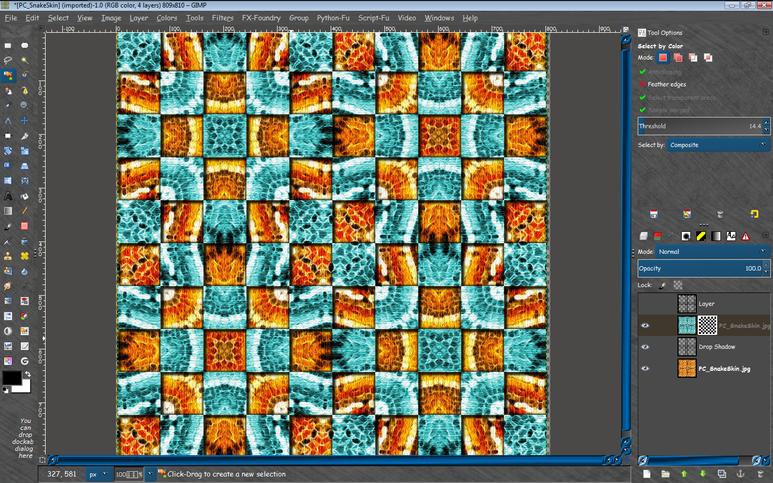Open the Python-Fu menu
This screenshot has height=483, width=773.
pos(333,18)
